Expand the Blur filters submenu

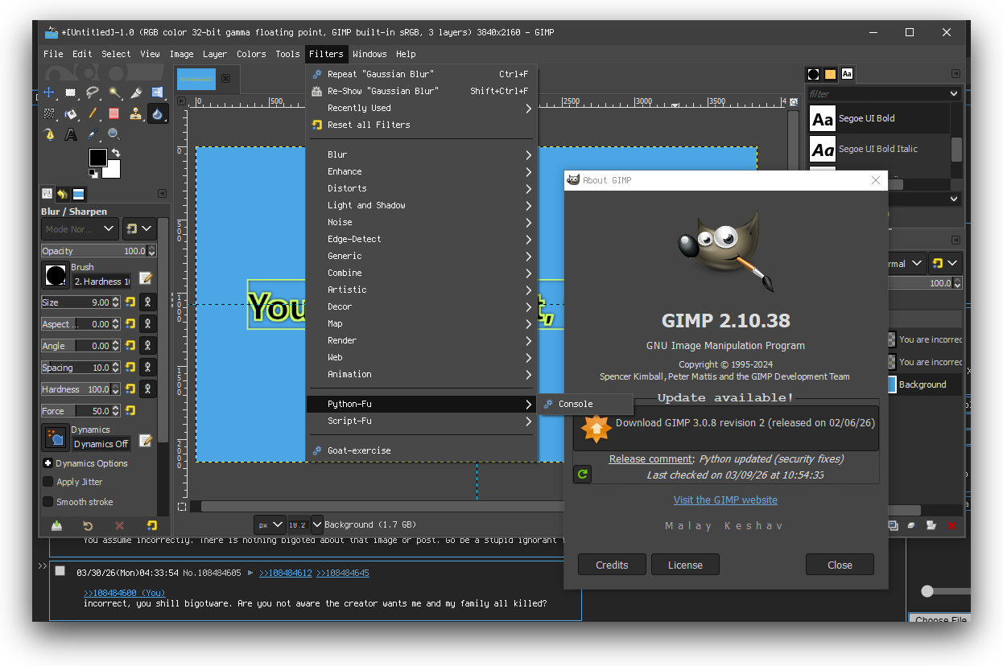422,154
